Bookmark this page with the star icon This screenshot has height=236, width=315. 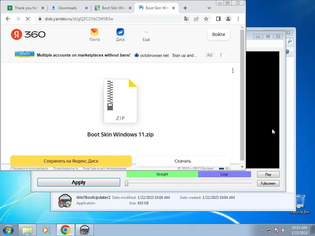tap(206, 19)
